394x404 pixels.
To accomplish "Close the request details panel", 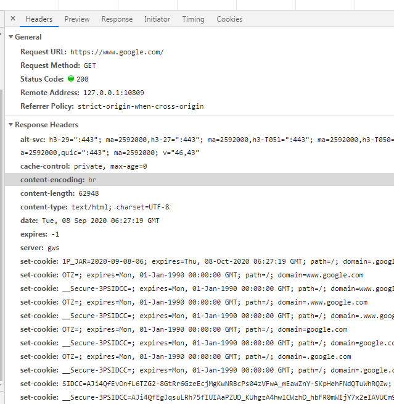I will click(x=13, y=19).
